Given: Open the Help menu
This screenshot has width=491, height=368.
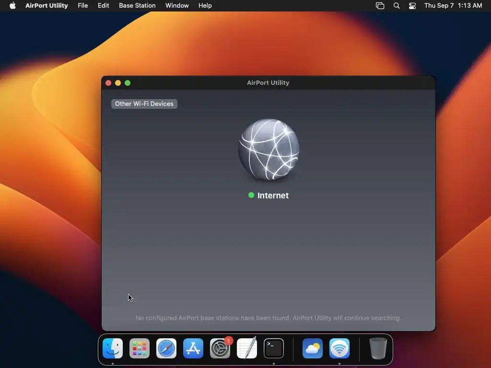Looking at the screenshot, I should 205,5.
